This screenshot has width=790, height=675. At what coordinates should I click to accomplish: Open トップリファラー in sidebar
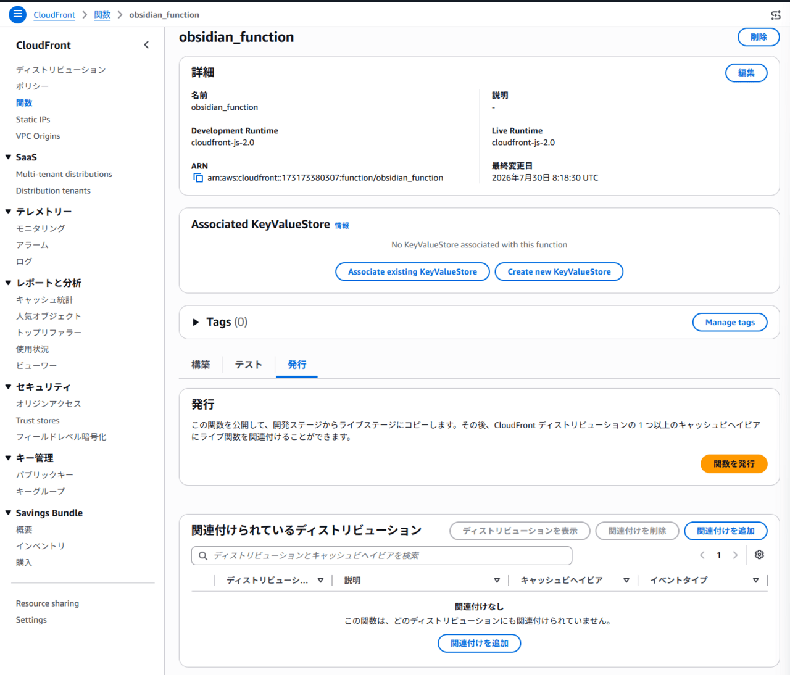[x=49, y=333]
